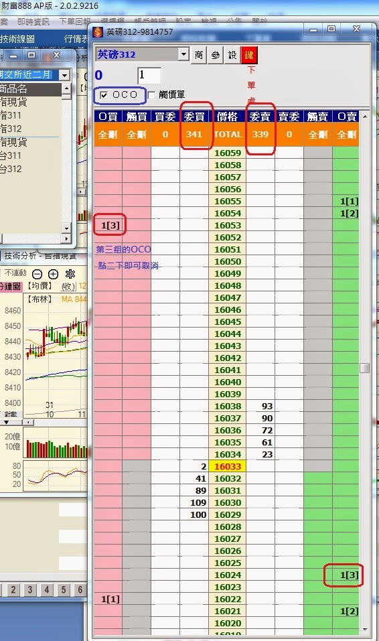Click the TOTAL cell in the summary row
The height and width of the screenshot is (641, 379).
point(227,135)
